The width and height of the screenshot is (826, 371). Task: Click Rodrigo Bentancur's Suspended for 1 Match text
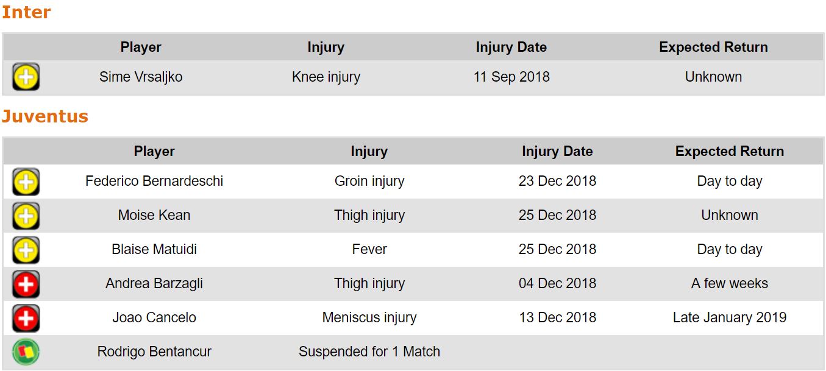(369, 352)
